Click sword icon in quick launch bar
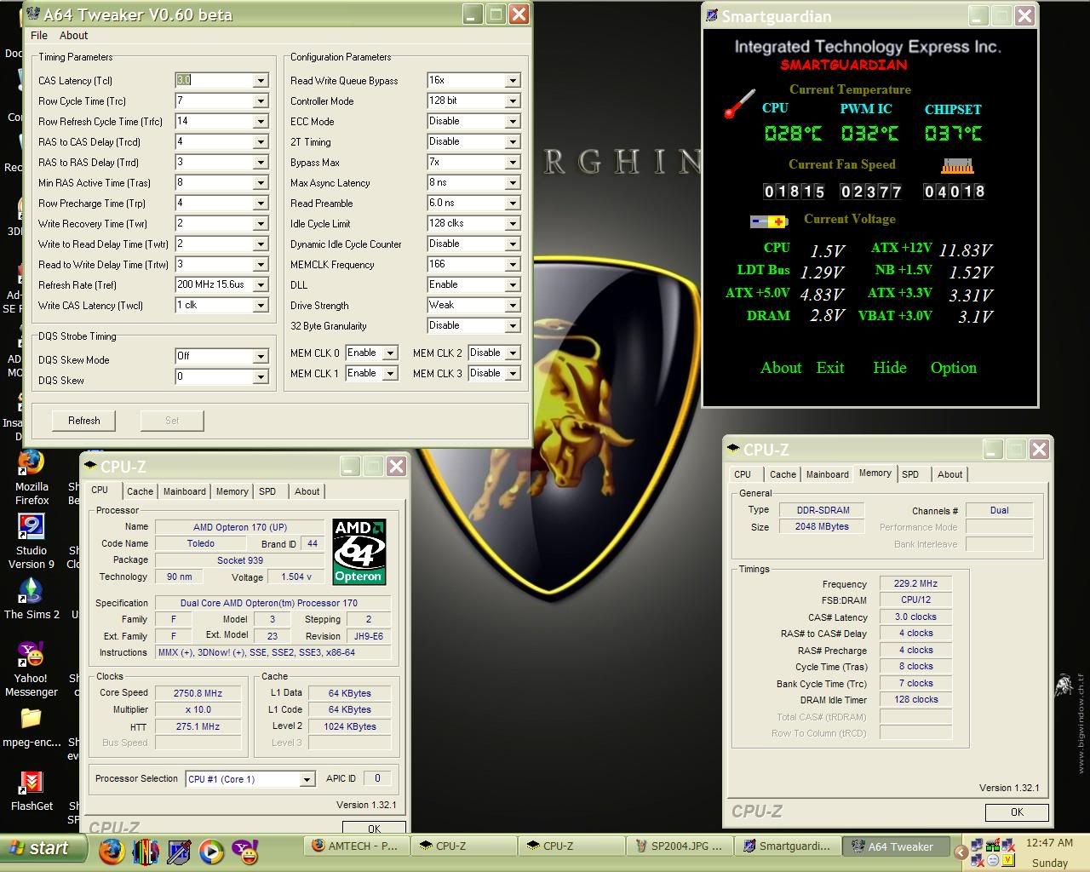The height and width of the screenshot is (872, 1090). coord(179,850)
